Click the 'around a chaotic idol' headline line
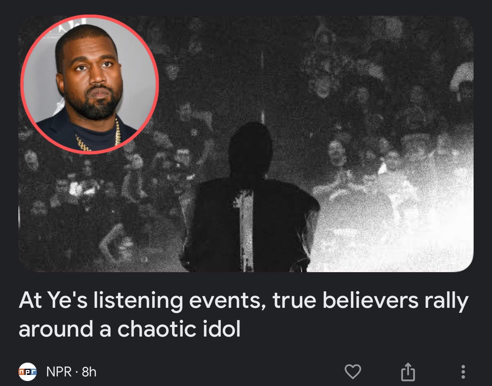Screen dimensions: 492x386 [x=130, y=329]
